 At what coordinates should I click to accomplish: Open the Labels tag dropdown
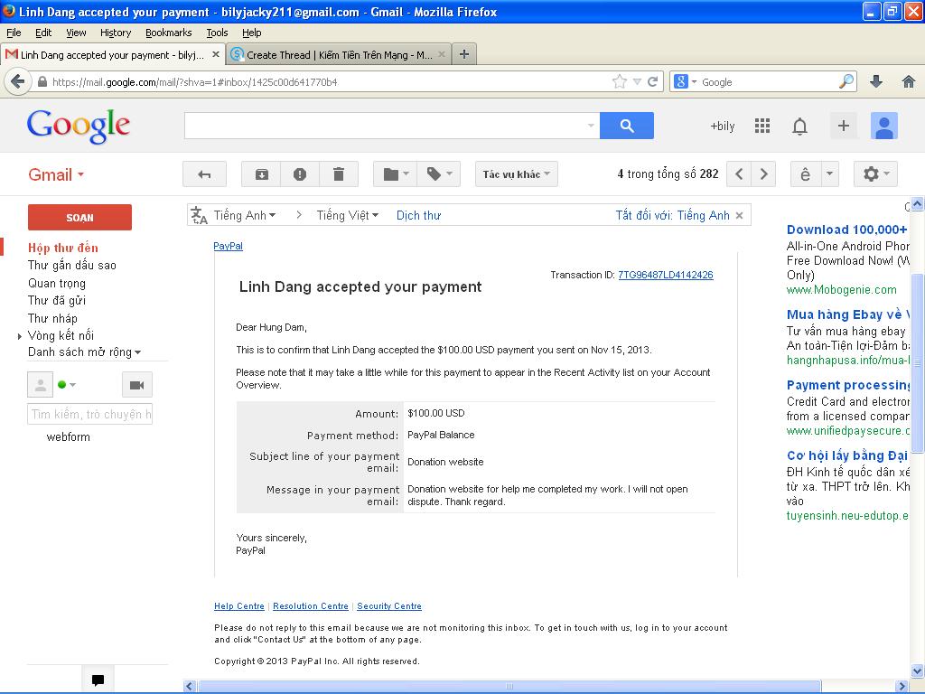point(439,174)
